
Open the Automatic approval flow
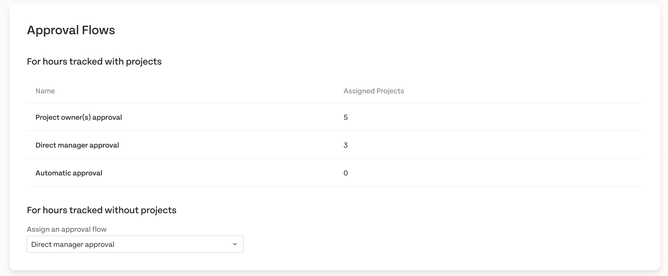pos(69,173)
